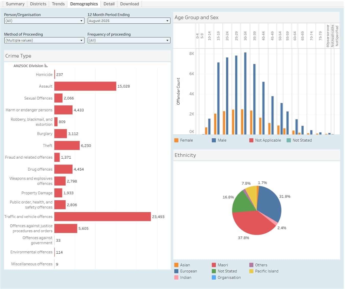
Task: Select the Traffic and vehicle offences bar
Action: [102, 217]
